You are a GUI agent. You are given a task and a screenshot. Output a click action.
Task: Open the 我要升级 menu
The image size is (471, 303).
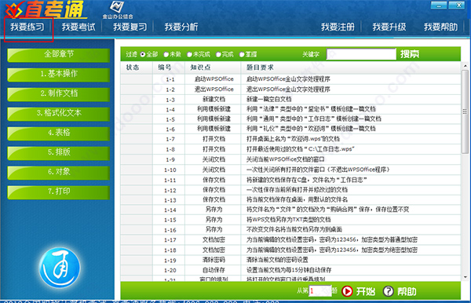click(x=389, y=27)
